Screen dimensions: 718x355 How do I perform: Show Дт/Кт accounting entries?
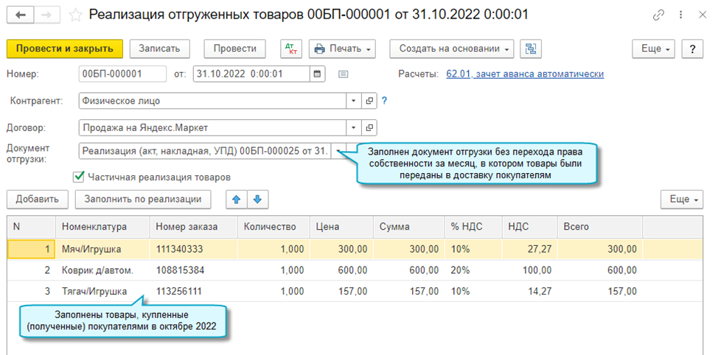pos(290,49)
